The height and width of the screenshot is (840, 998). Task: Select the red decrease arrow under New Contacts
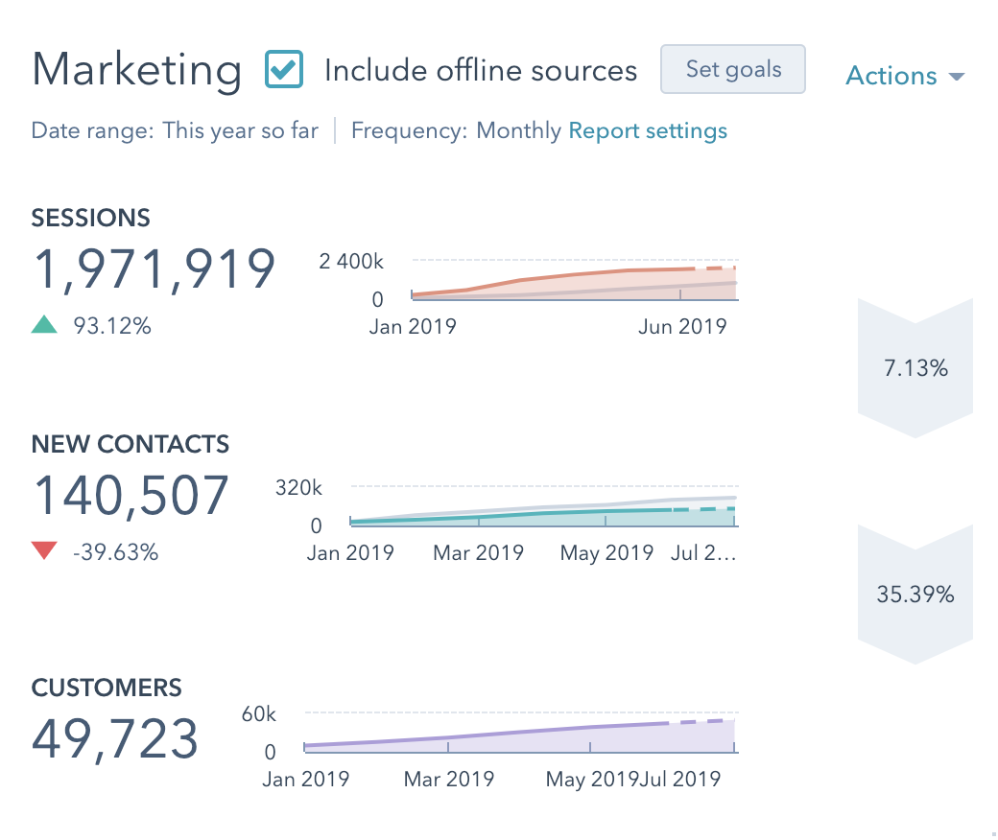tap(45, 551)
